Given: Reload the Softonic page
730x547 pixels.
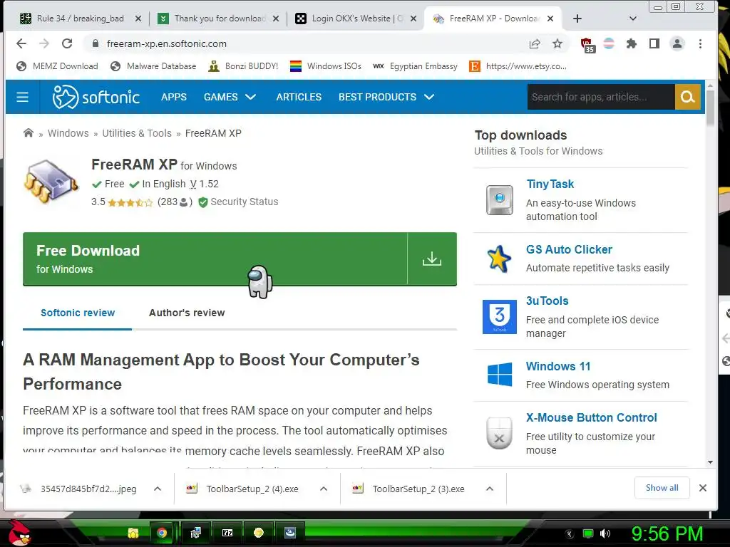Looking at the screenshot, I should click(67, 43).
